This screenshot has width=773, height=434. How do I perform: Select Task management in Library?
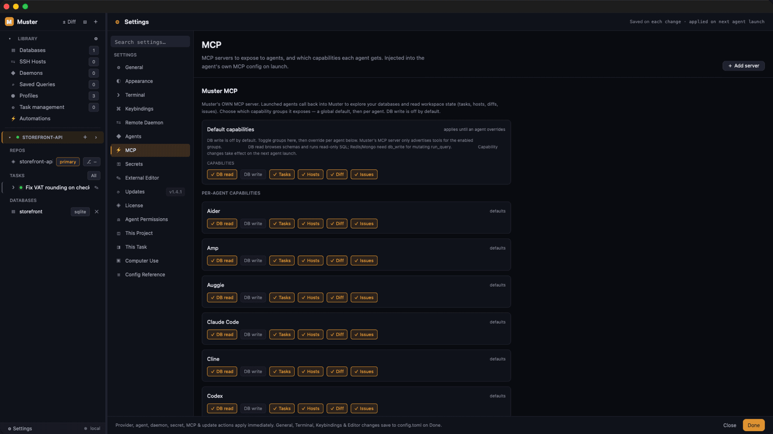(53, 107)
